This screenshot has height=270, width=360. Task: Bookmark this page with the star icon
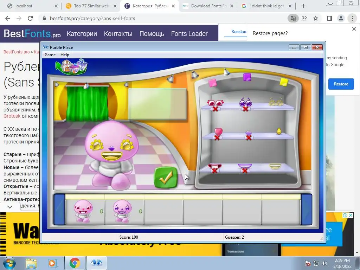(x=316, y=18)
